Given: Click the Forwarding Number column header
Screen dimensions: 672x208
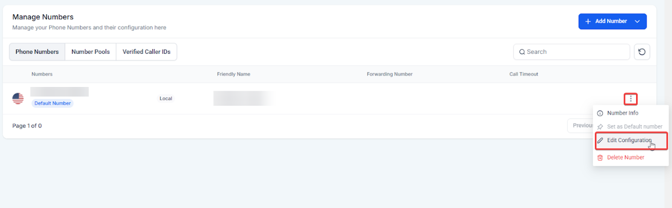Looking at the screenshot, I should point(389,74).
